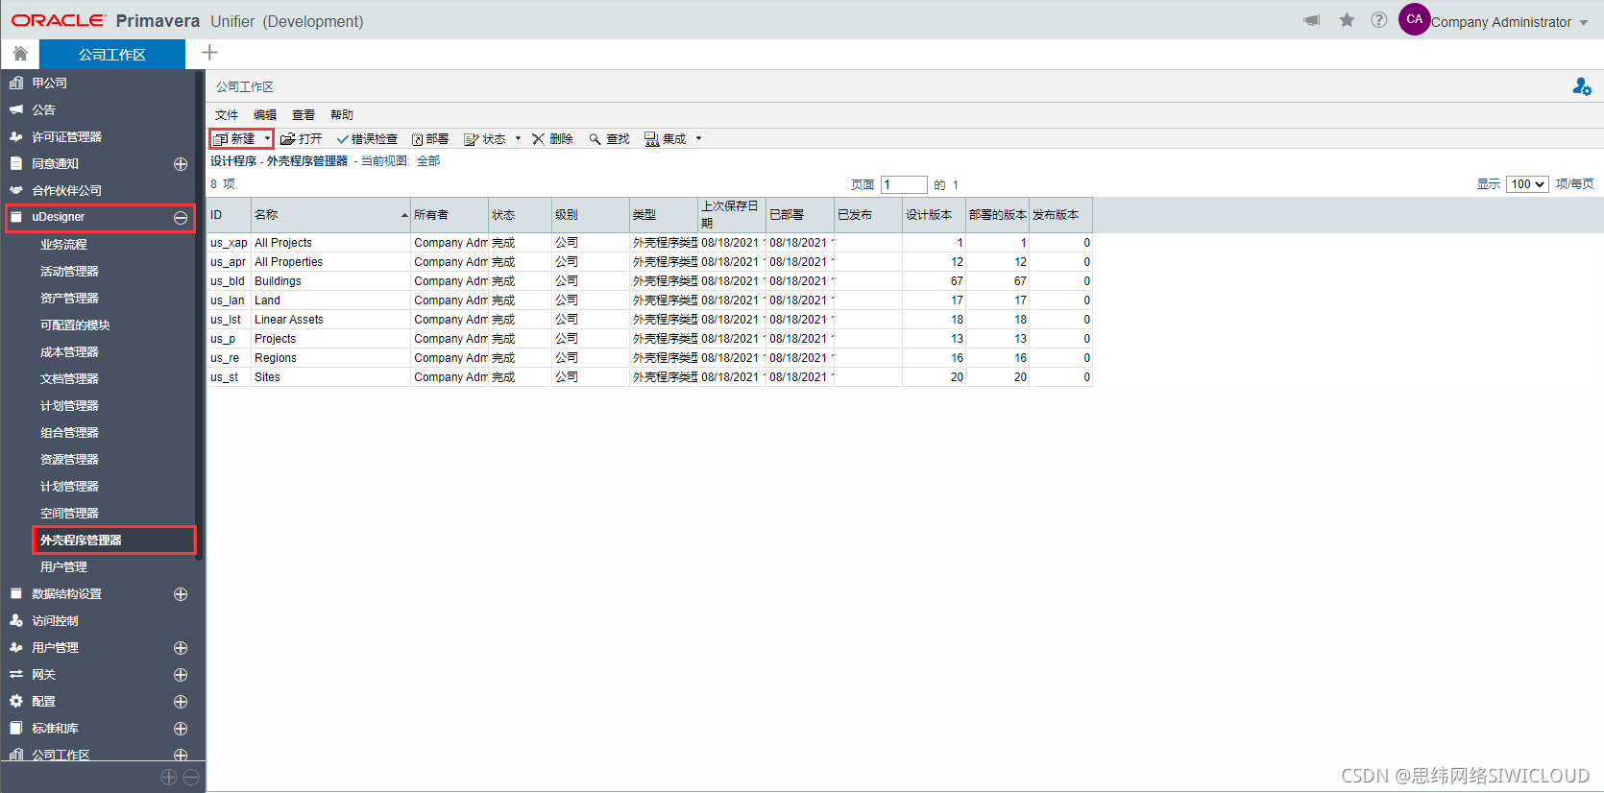Image resolution: width=1604 pixels, height=793 pixels.
Task: Open the 集成 dropdown arrow
Action: coord(698,139)
